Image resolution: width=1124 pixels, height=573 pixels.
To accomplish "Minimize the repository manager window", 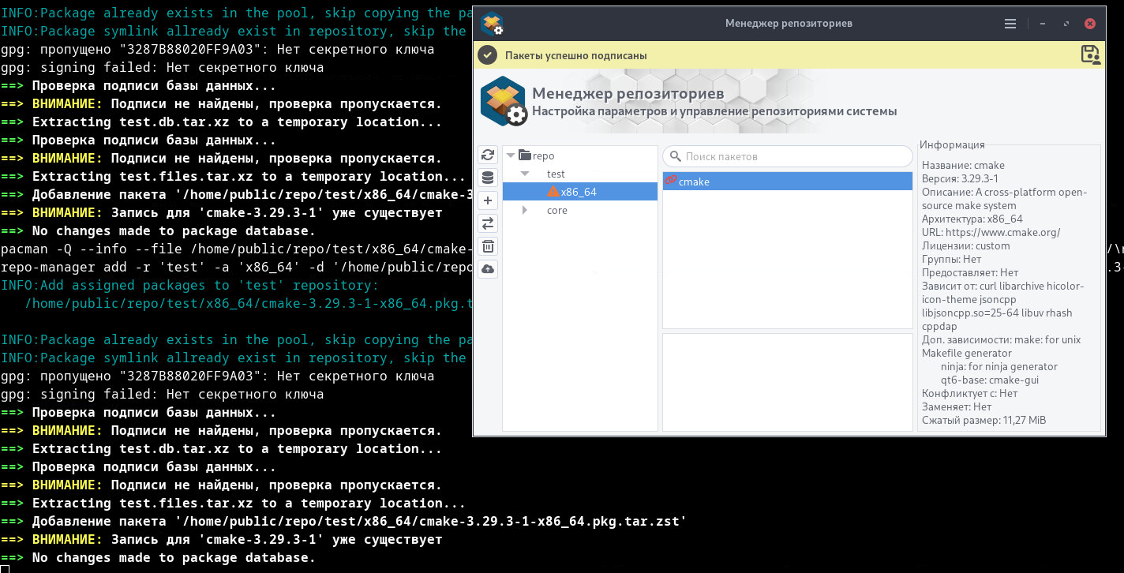I will click(1043, 24).
